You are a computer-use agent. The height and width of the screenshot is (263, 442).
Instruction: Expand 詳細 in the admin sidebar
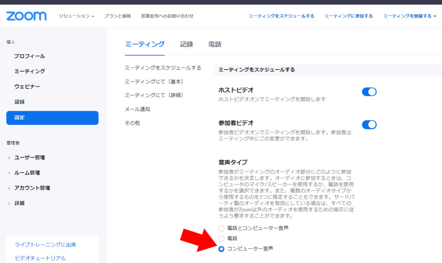coord(19,203)
